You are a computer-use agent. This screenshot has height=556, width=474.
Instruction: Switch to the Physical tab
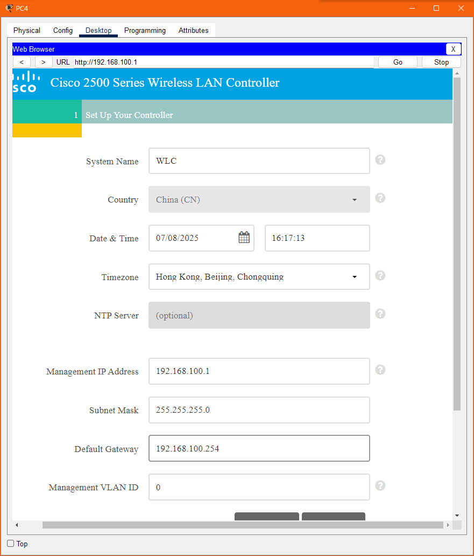pos(27,31)
